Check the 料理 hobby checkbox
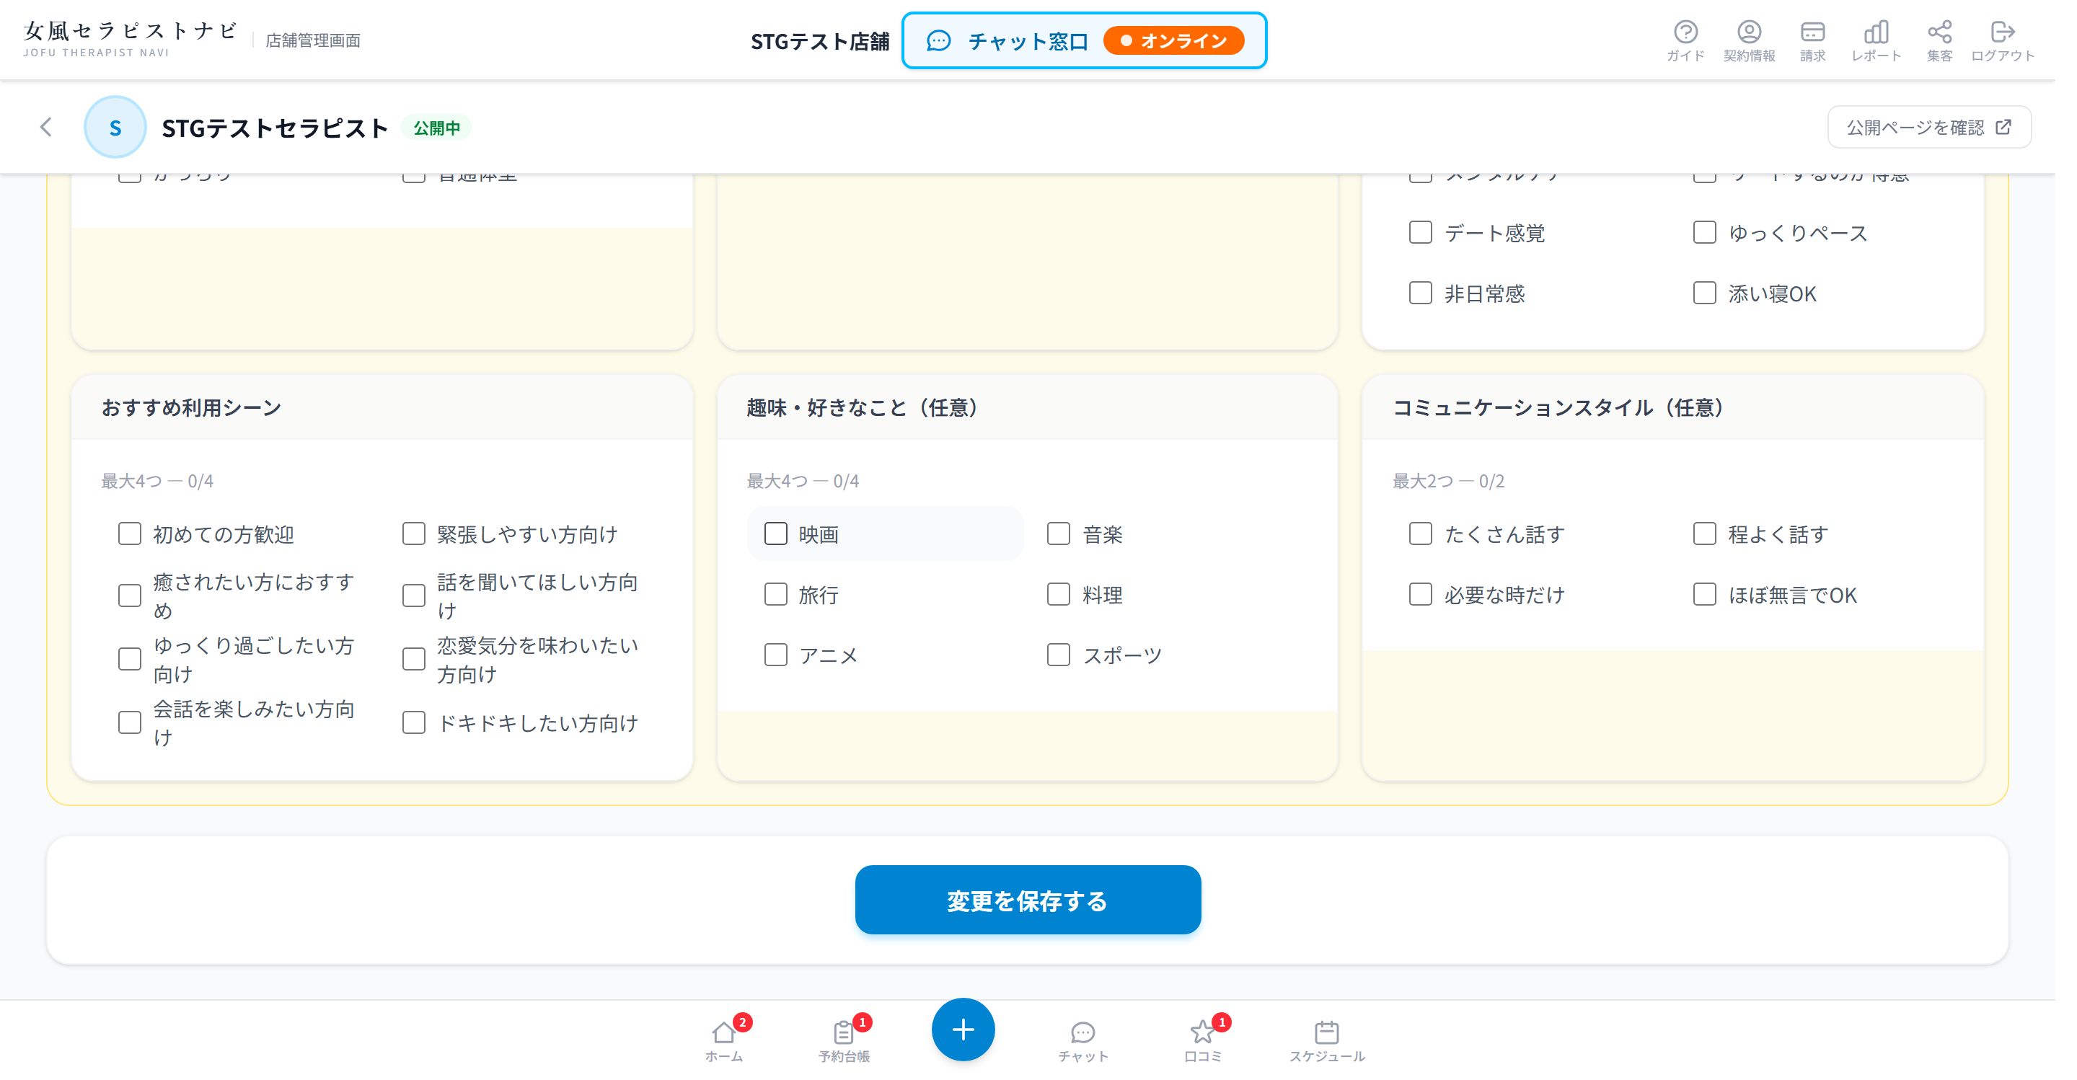The image size is (2077, 1080). pyautogui.click(x=1069, y=601)
